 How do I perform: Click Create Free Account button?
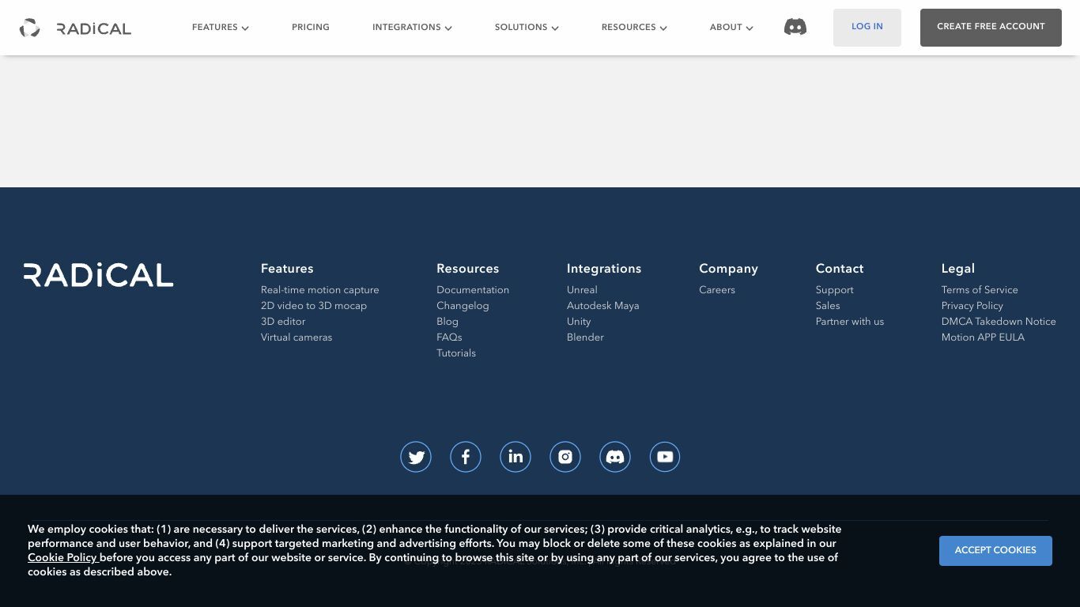[x=991, y=28]
